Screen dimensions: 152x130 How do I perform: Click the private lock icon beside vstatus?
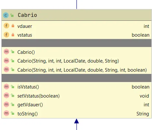click(13, 35)
